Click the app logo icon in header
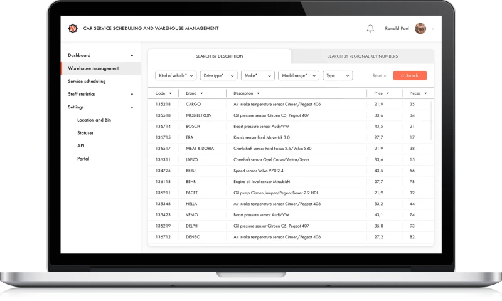 tap(73, 28)
